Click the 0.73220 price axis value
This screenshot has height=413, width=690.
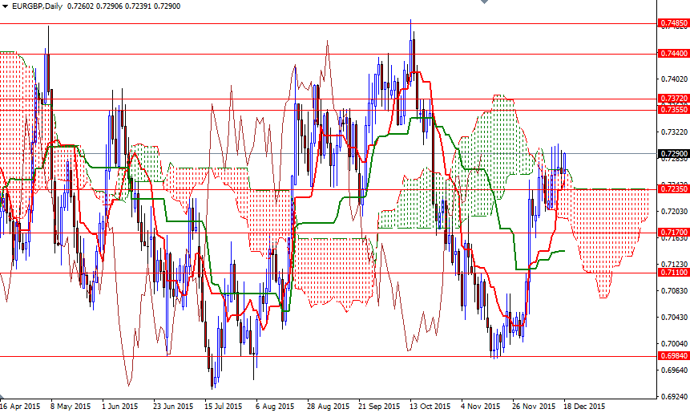pos(674,132)
